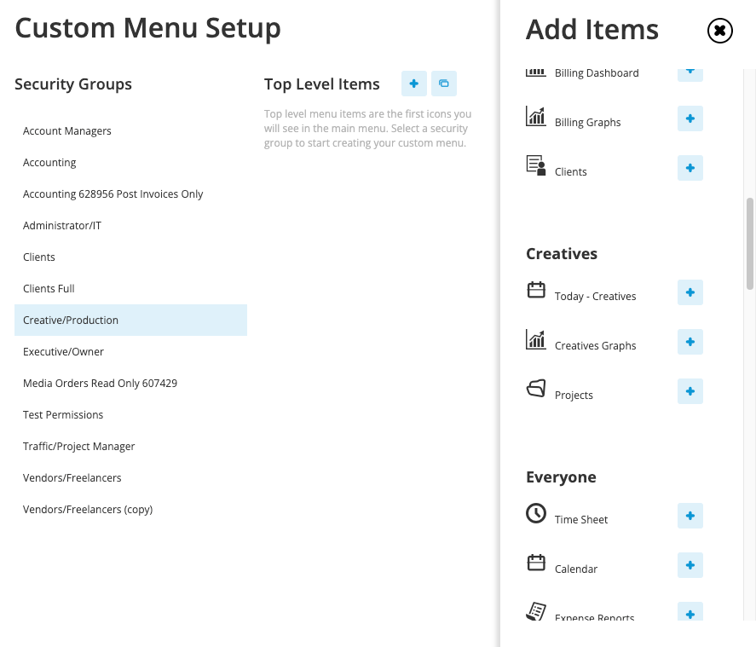Choose Administrator/IT security group
Viewport: 756px width, 647px height.
pyautogui.click(x=130, y=226)
